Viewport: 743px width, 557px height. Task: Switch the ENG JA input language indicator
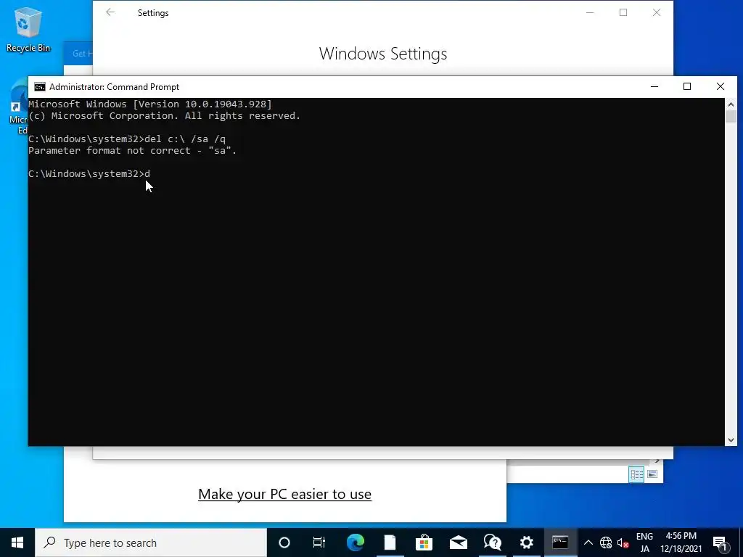(x=644, y=542)
